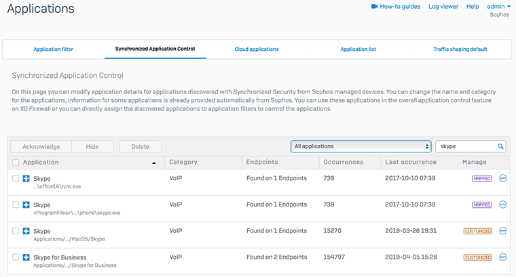Viewport: 516px width, 277px height.
Task: Open manage menu for Skype phone\skype.exe row
Action: [503, 205]
